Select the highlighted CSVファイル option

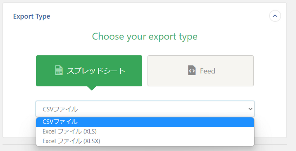tap(145, 122)
